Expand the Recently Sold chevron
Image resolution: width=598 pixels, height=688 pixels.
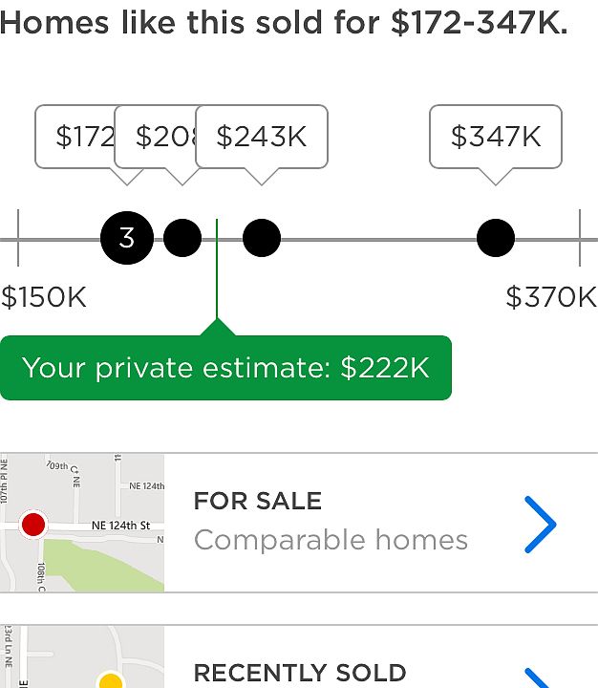[x=540, y=677]
